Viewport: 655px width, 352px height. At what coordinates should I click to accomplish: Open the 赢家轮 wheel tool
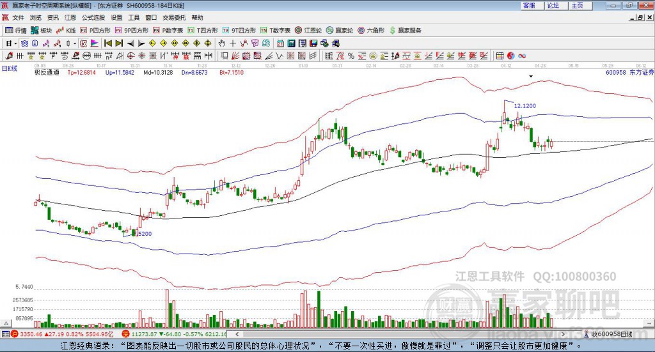coord(340,31)
